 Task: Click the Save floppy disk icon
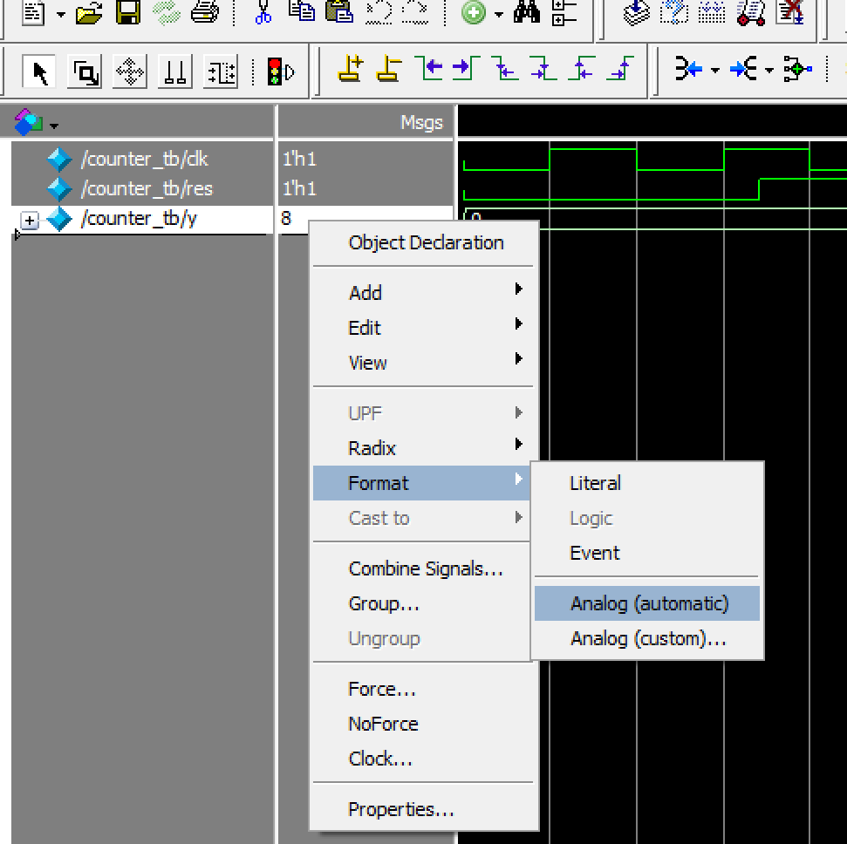(x=128, y=12)
